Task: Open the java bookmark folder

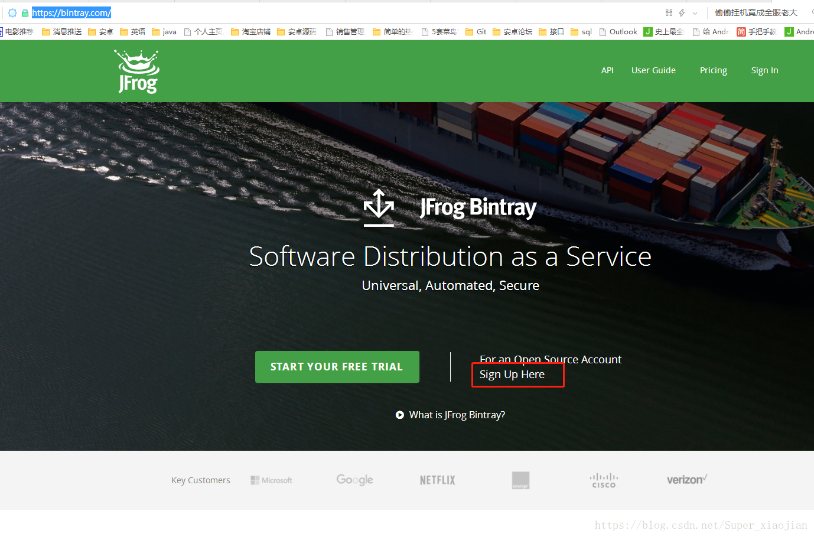Action: click(x=164, y=32)
